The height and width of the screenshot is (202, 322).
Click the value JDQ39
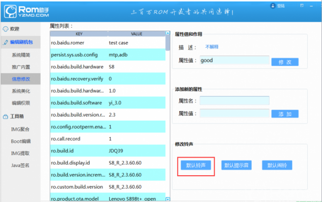pos(116,151)
